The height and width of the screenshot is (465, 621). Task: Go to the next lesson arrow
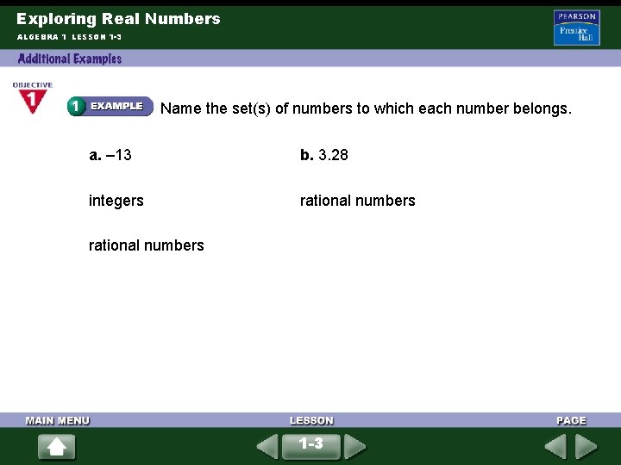354,447
